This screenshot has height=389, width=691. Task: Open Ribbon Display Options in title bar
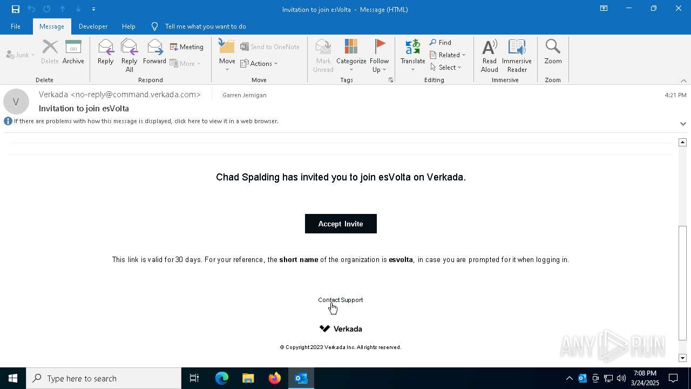tap(604, 9)
